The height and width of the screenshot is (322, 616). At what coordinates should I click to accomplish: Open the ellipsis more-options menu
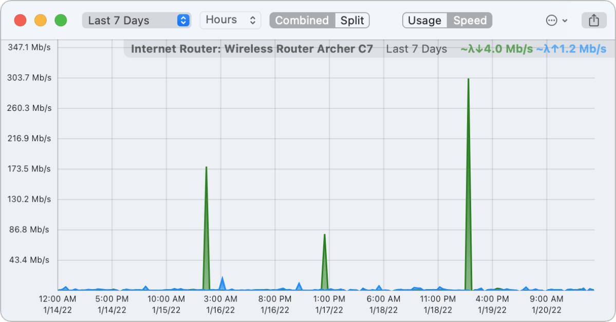coord(552,21)
